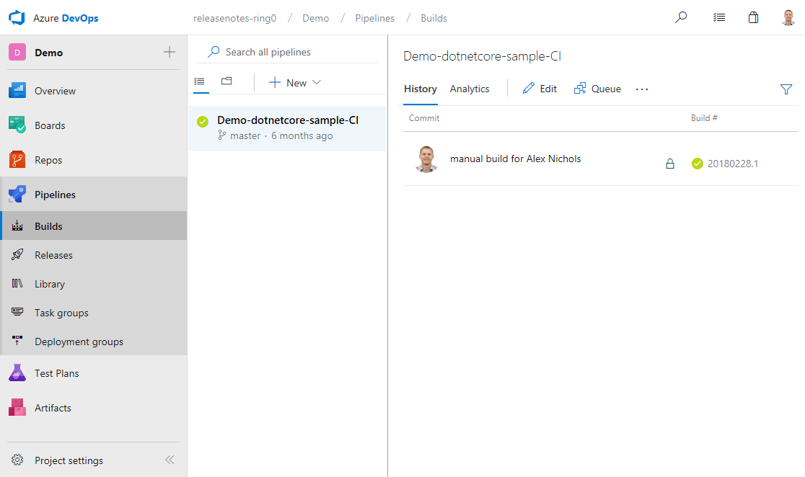Open build 20180228.1

tap(731, 164)
